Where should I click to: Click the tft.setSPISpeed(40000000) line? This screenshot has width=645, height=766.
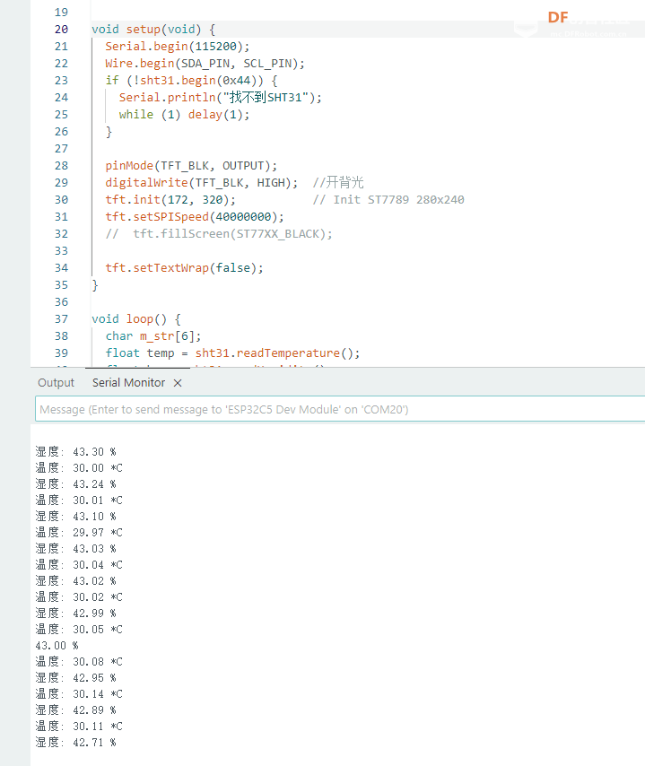[194, 216]
